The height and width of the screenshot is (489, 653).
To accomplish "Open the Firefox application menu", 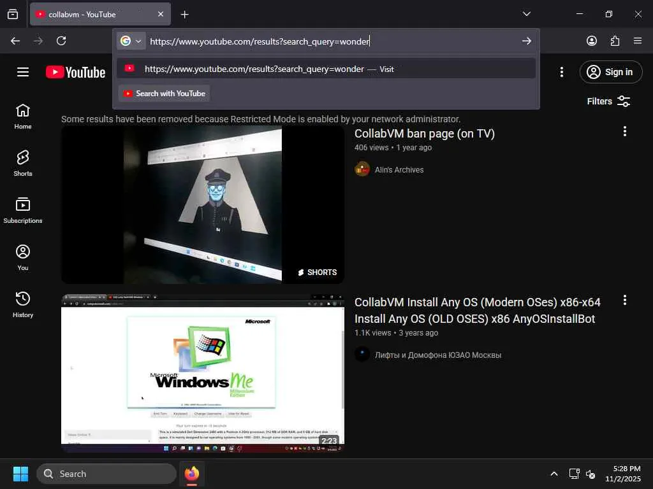I will (638, 41).
